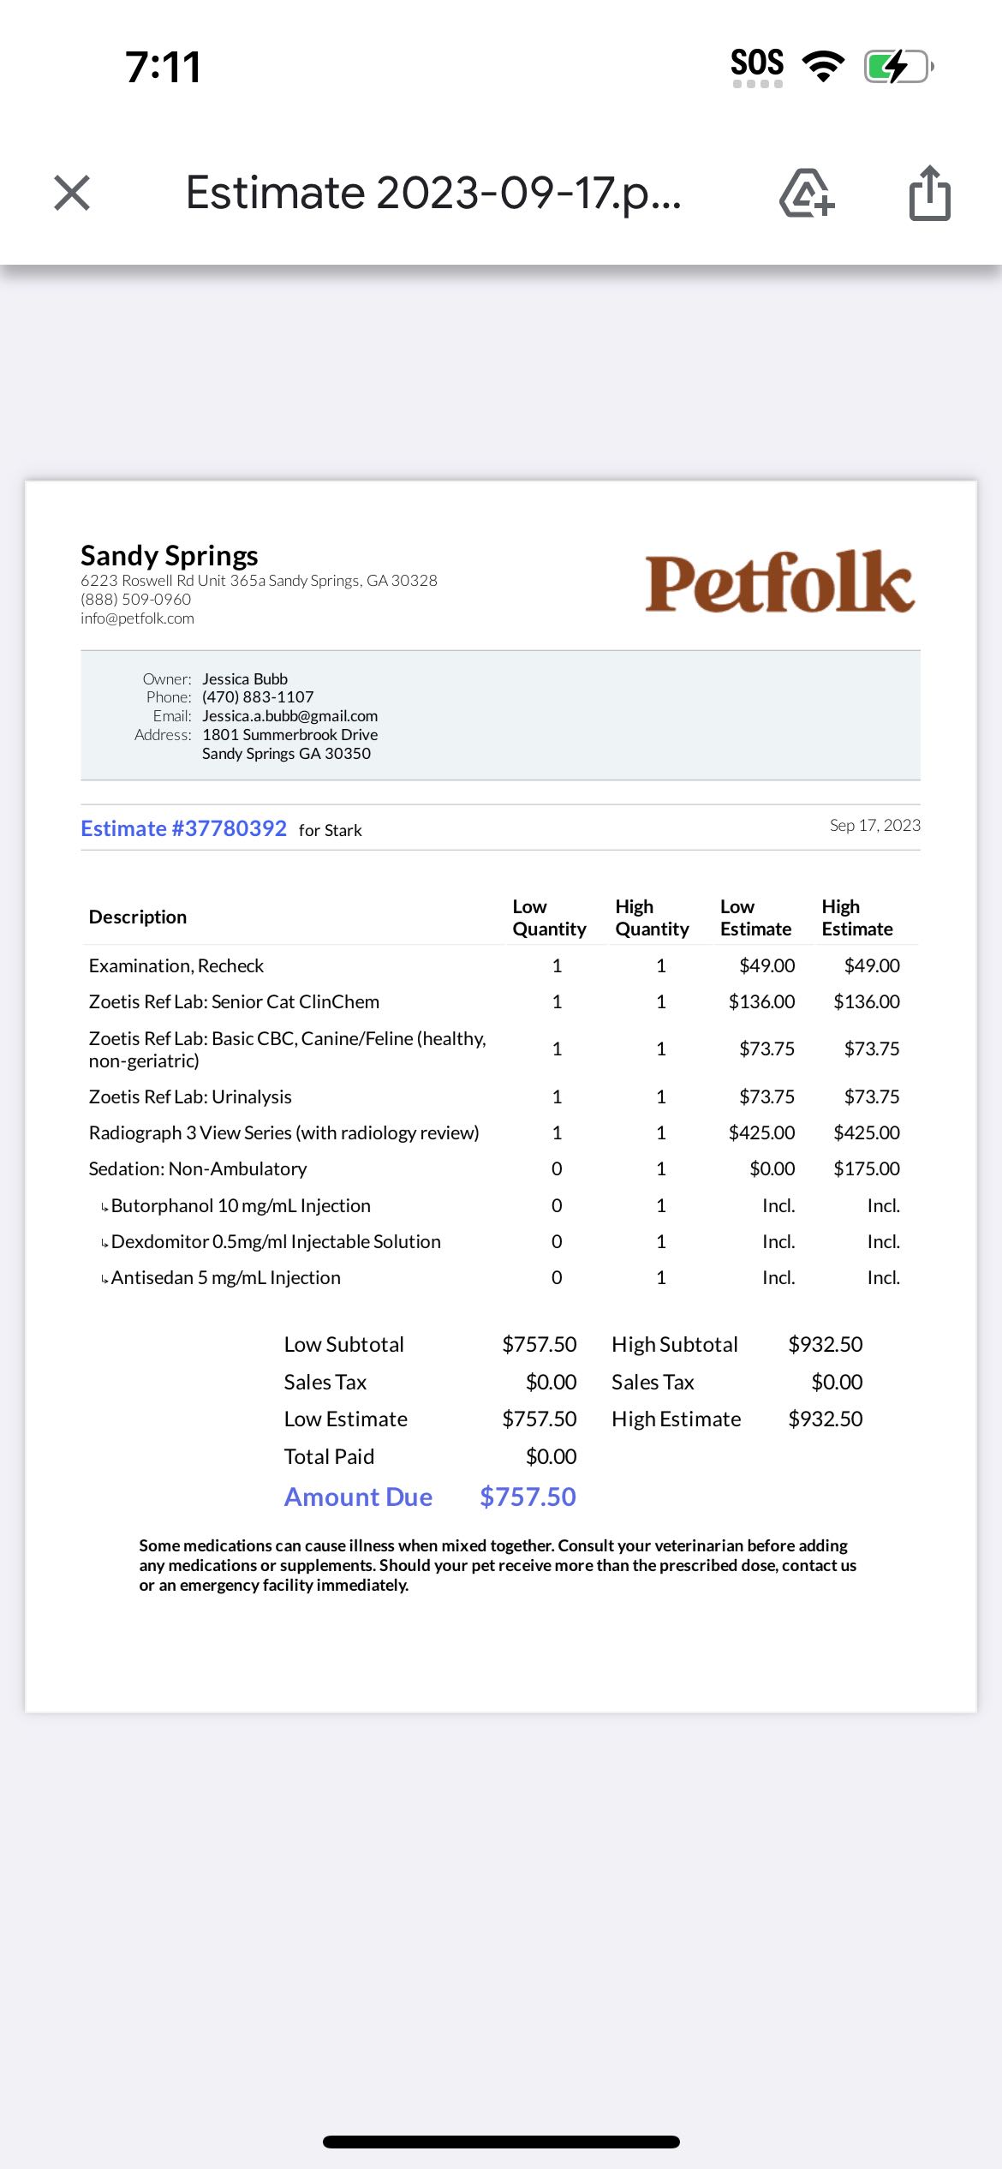Image resolution: width=1002 pixels, height=2169 pixels.
Task: Tap owner email Jessica.a.bubb@gmail.com
Action: point(289,716)
